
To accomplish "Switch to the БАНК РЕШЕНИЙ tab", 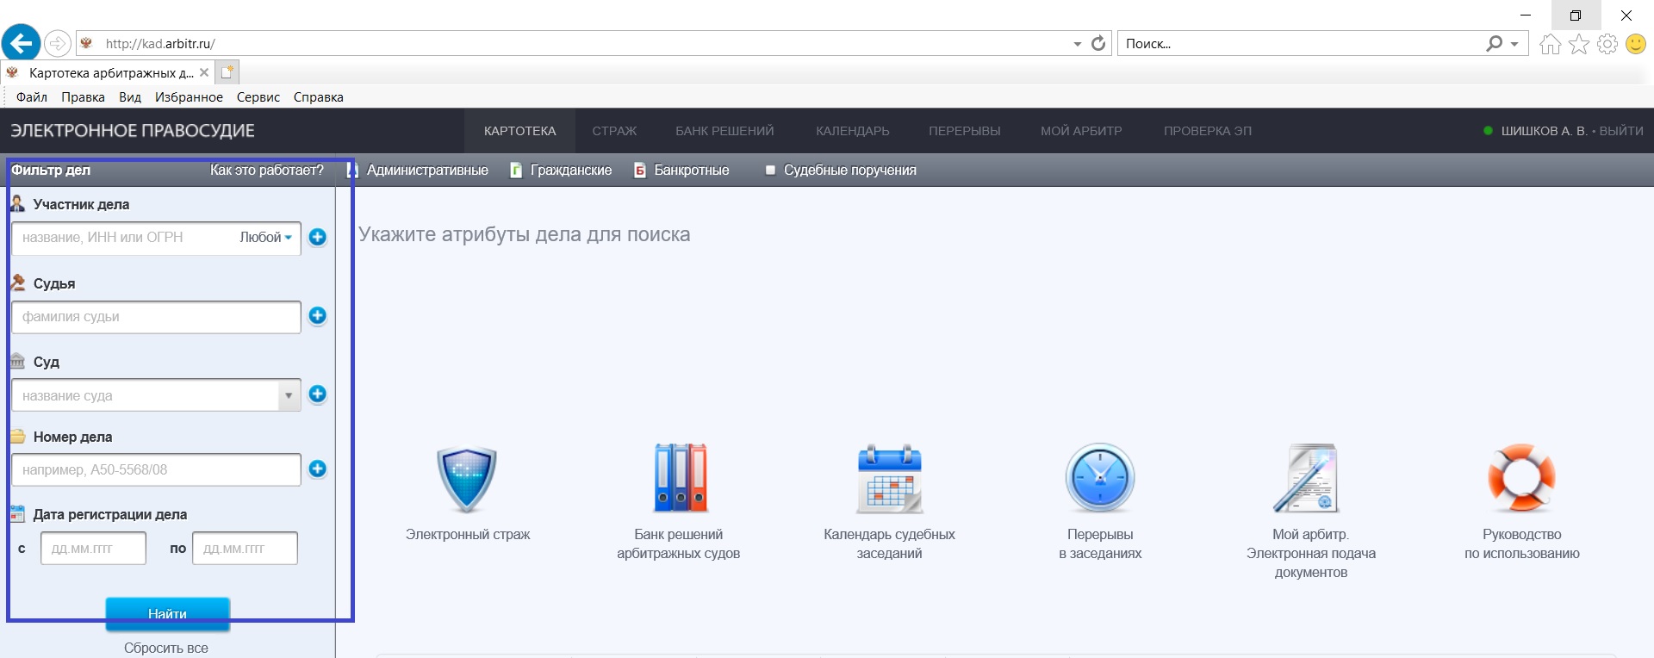I will point(724,131).
